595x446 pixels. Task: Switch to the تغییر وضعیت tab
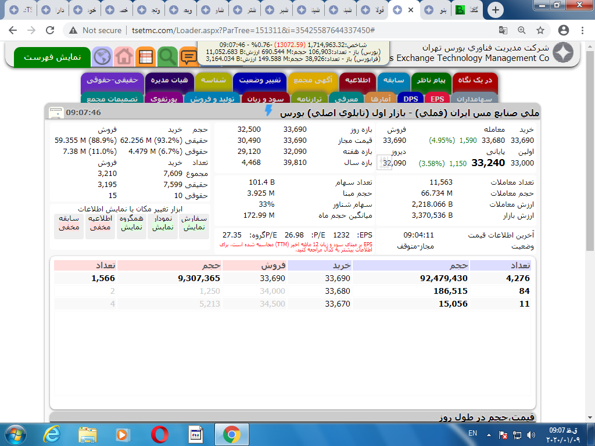[260, 82]
